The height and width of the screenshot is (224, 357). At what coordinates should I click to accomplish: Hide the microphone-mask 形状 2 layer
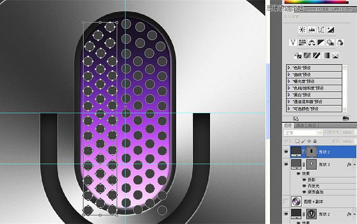[286, 214]
